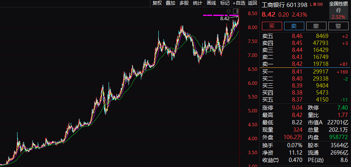Image resolution: width=351 pixels, height=167 pixels.
Task: Click the 现量 value 324
Action: [298, 129]
